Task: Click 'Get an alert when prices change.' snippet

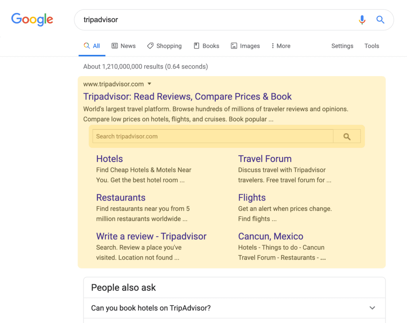Action: (285, 209)
